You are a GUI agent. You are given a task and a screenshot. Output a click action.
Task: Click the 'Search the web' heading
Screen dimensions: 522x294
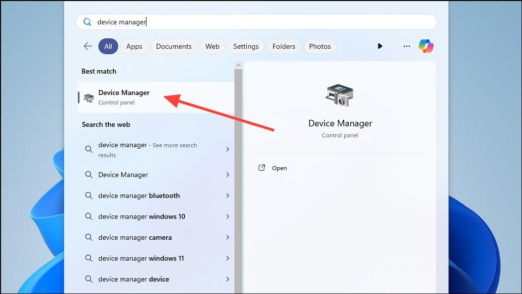pos(106,125)
